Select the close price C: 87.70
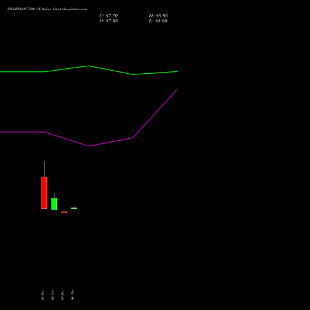The height and width of the screenshot is (310, 310). [108, 16]
